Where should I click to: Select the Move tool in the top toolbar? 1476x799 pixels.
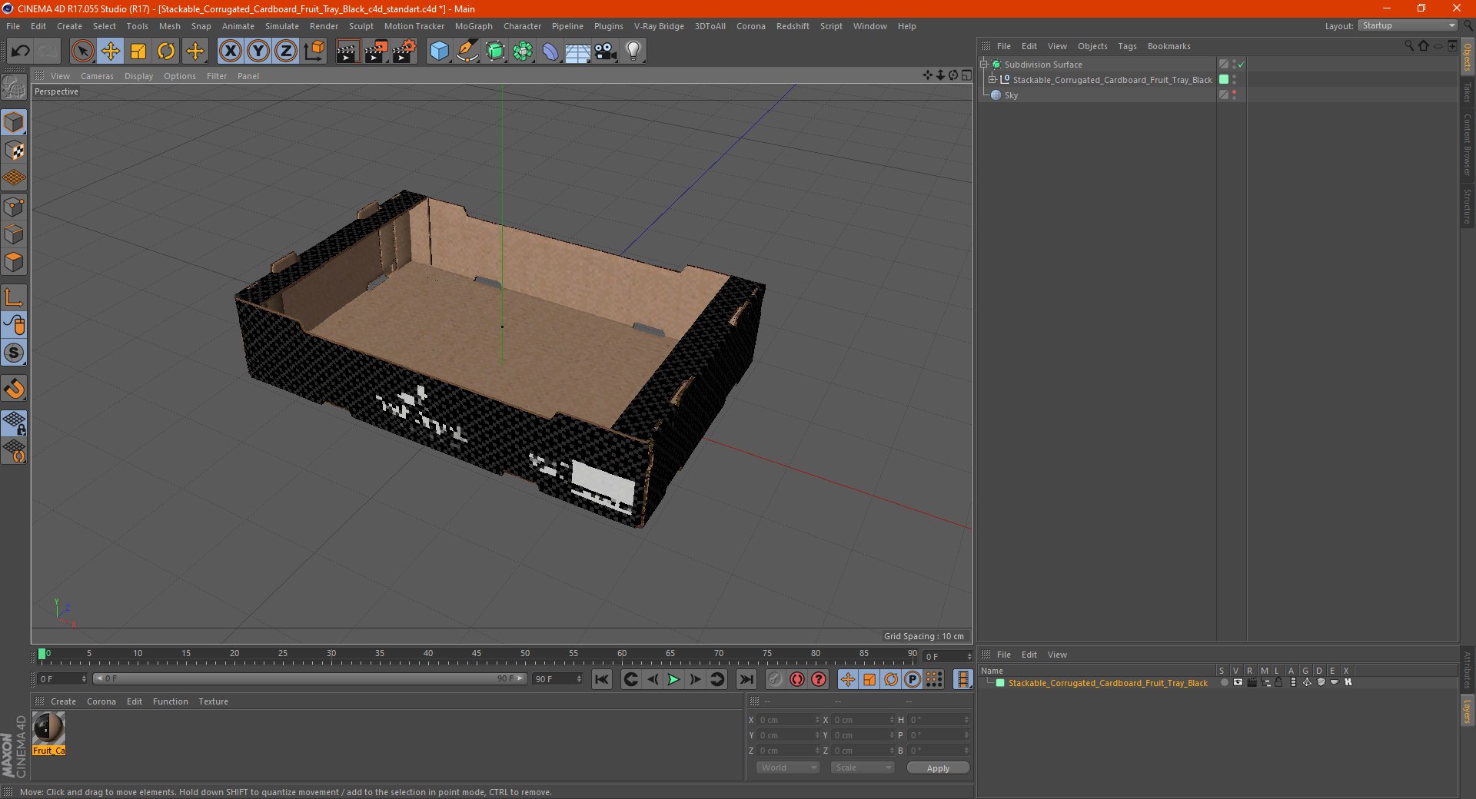click(111, 51)
